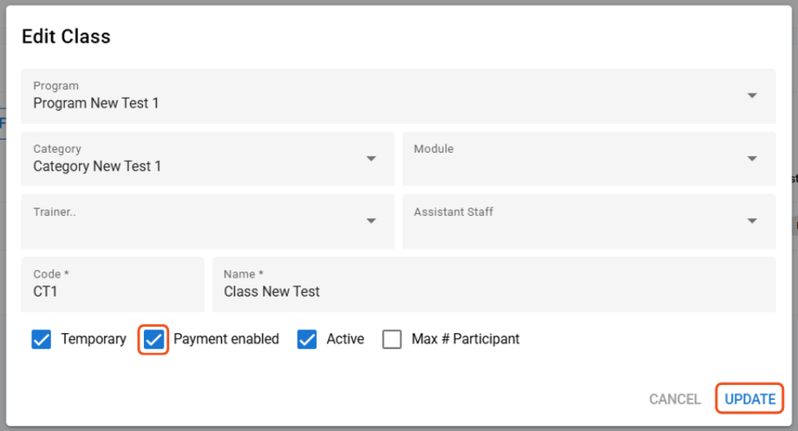The width and height of the screenshot is (798, 431).
Task: Disable the Payment enabled checkbox
Action: tap(154, 339)
